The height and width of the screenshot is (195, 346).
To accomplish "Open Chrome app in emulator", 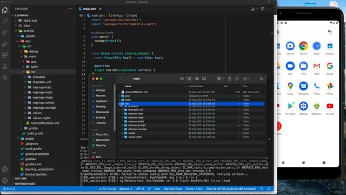I will coord(303,46).
